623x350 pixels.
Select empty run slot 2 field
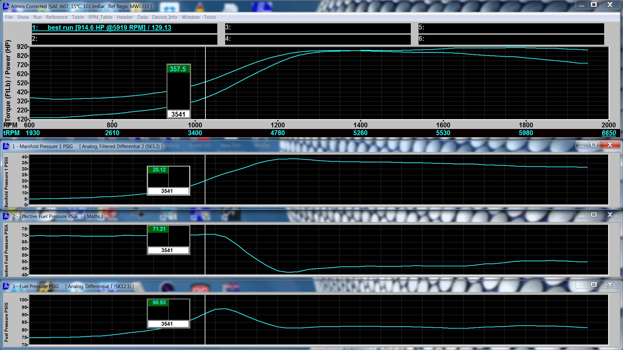[124, 39]
